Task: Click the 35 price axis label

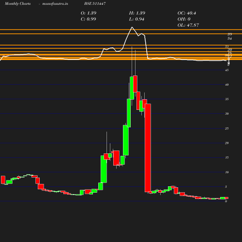Action: (x=227, y=99)
